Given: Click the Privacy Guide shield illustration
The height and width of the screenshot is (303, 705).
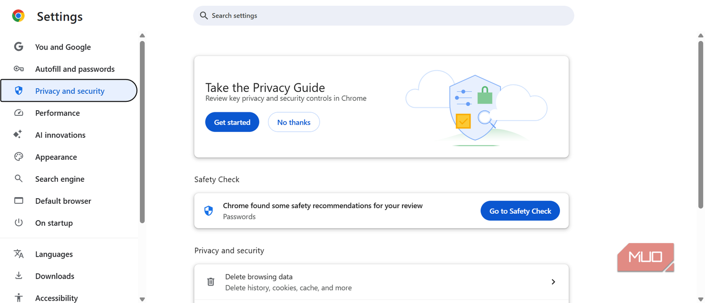Looking at the screenshot, I should tap(476, 108).
